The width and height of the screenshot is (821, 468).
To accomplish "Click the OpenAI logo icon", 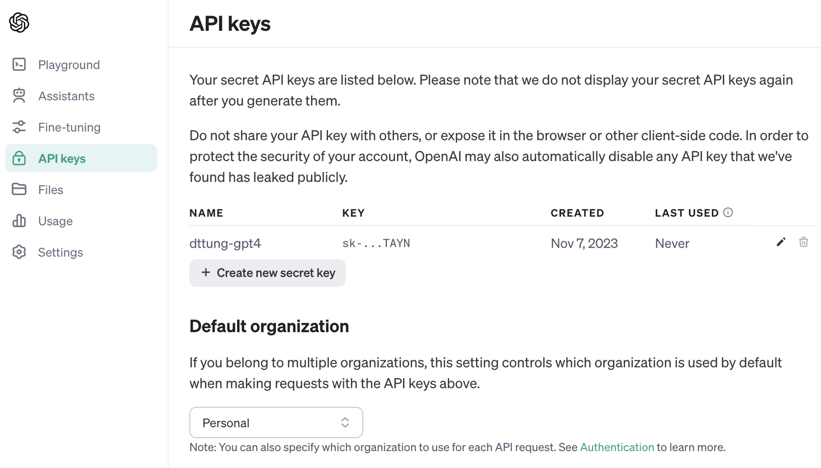I will coord(19,22).
